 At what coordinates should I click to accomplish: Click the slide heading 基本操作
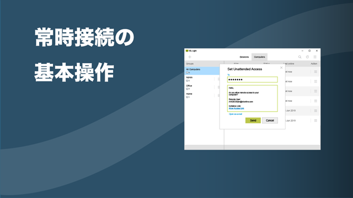(x=74, y=72)
